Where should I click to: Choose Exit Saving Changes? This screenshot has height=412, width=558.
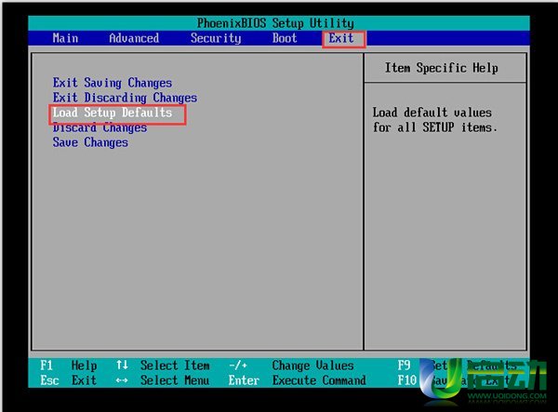click(113, 83)
